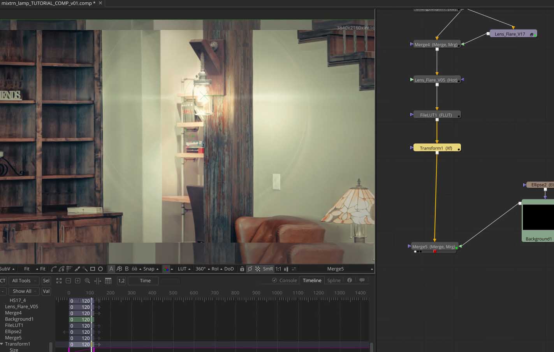This screenshot has height=352, width=554.
Task: Toggle the viewer lock icon
Action: pos(242,269)
